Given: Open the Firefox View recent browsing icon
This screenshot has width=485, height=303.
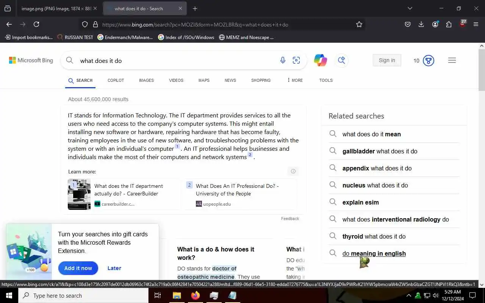Looking at the screenshot, I should point(8,8).
